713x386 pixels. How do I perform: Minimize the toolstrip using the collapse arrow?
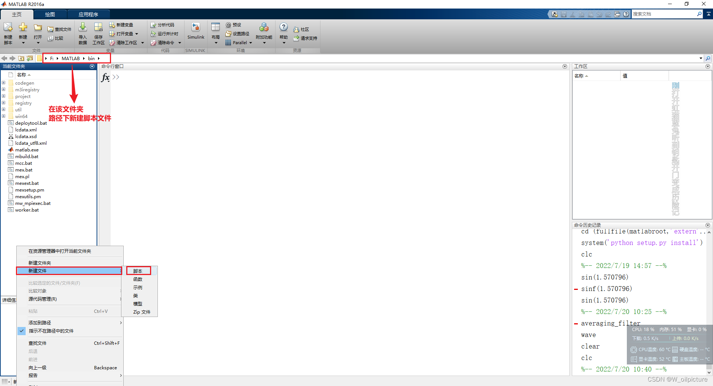coord(709,14)
